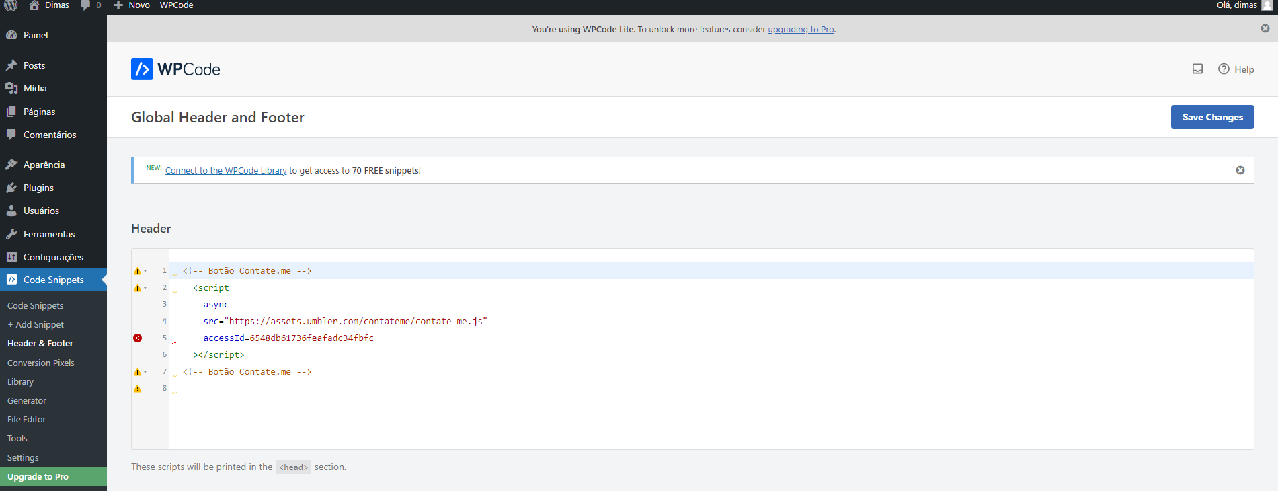This screenshot has width=1278, height=491.
Task: Click + Add Snippet in the sidebar
Action: (36, 324)
